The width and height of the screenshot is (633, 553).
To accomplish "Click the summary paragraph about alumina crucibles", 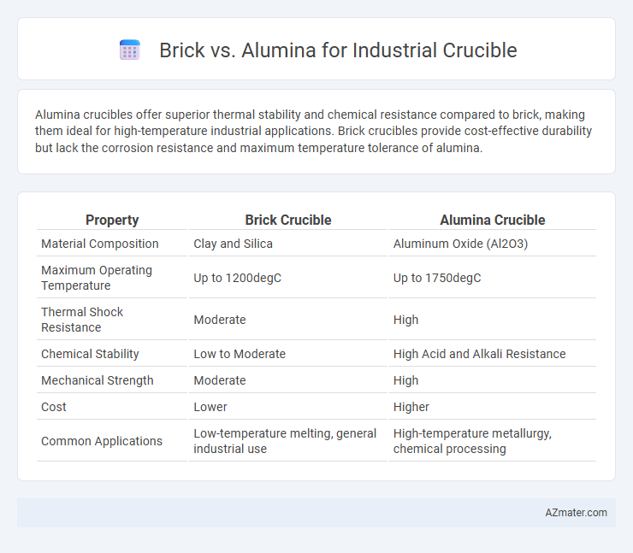I will point(313,131).
